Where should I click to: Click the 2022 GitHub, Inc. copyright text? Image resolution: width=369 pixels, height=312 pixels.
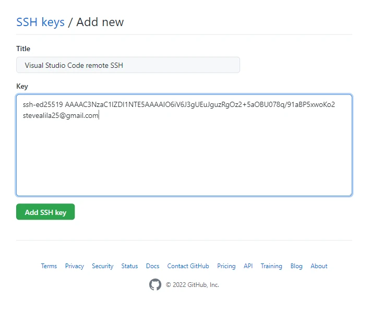(192, 285)
